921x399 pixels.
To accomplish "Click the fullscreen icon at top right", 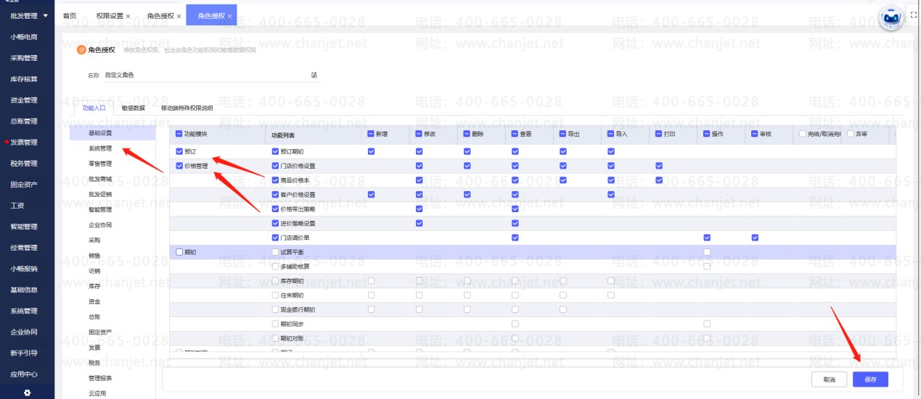I will point(914,14).
